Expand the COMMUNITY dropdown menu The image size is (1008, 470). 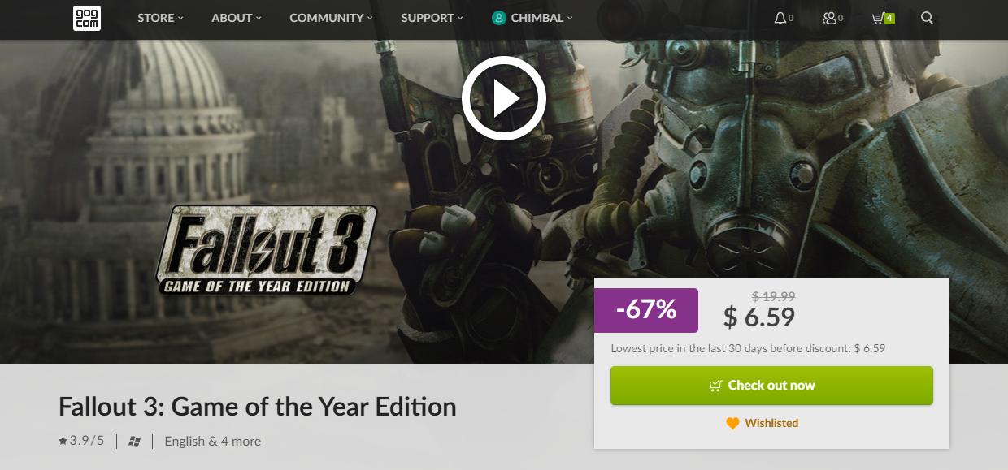(x=331, y=18)
